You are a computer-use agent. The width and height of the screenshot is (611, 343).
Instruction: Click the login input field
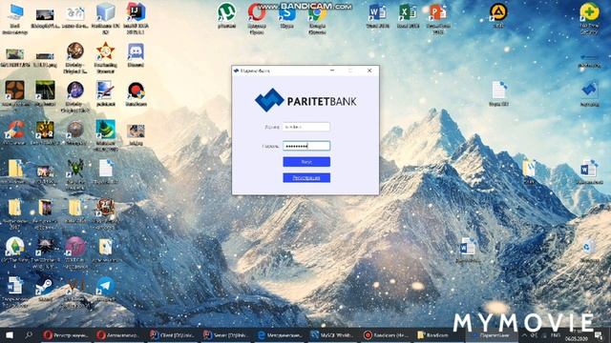pyautogui.click(x=306, y=127)
